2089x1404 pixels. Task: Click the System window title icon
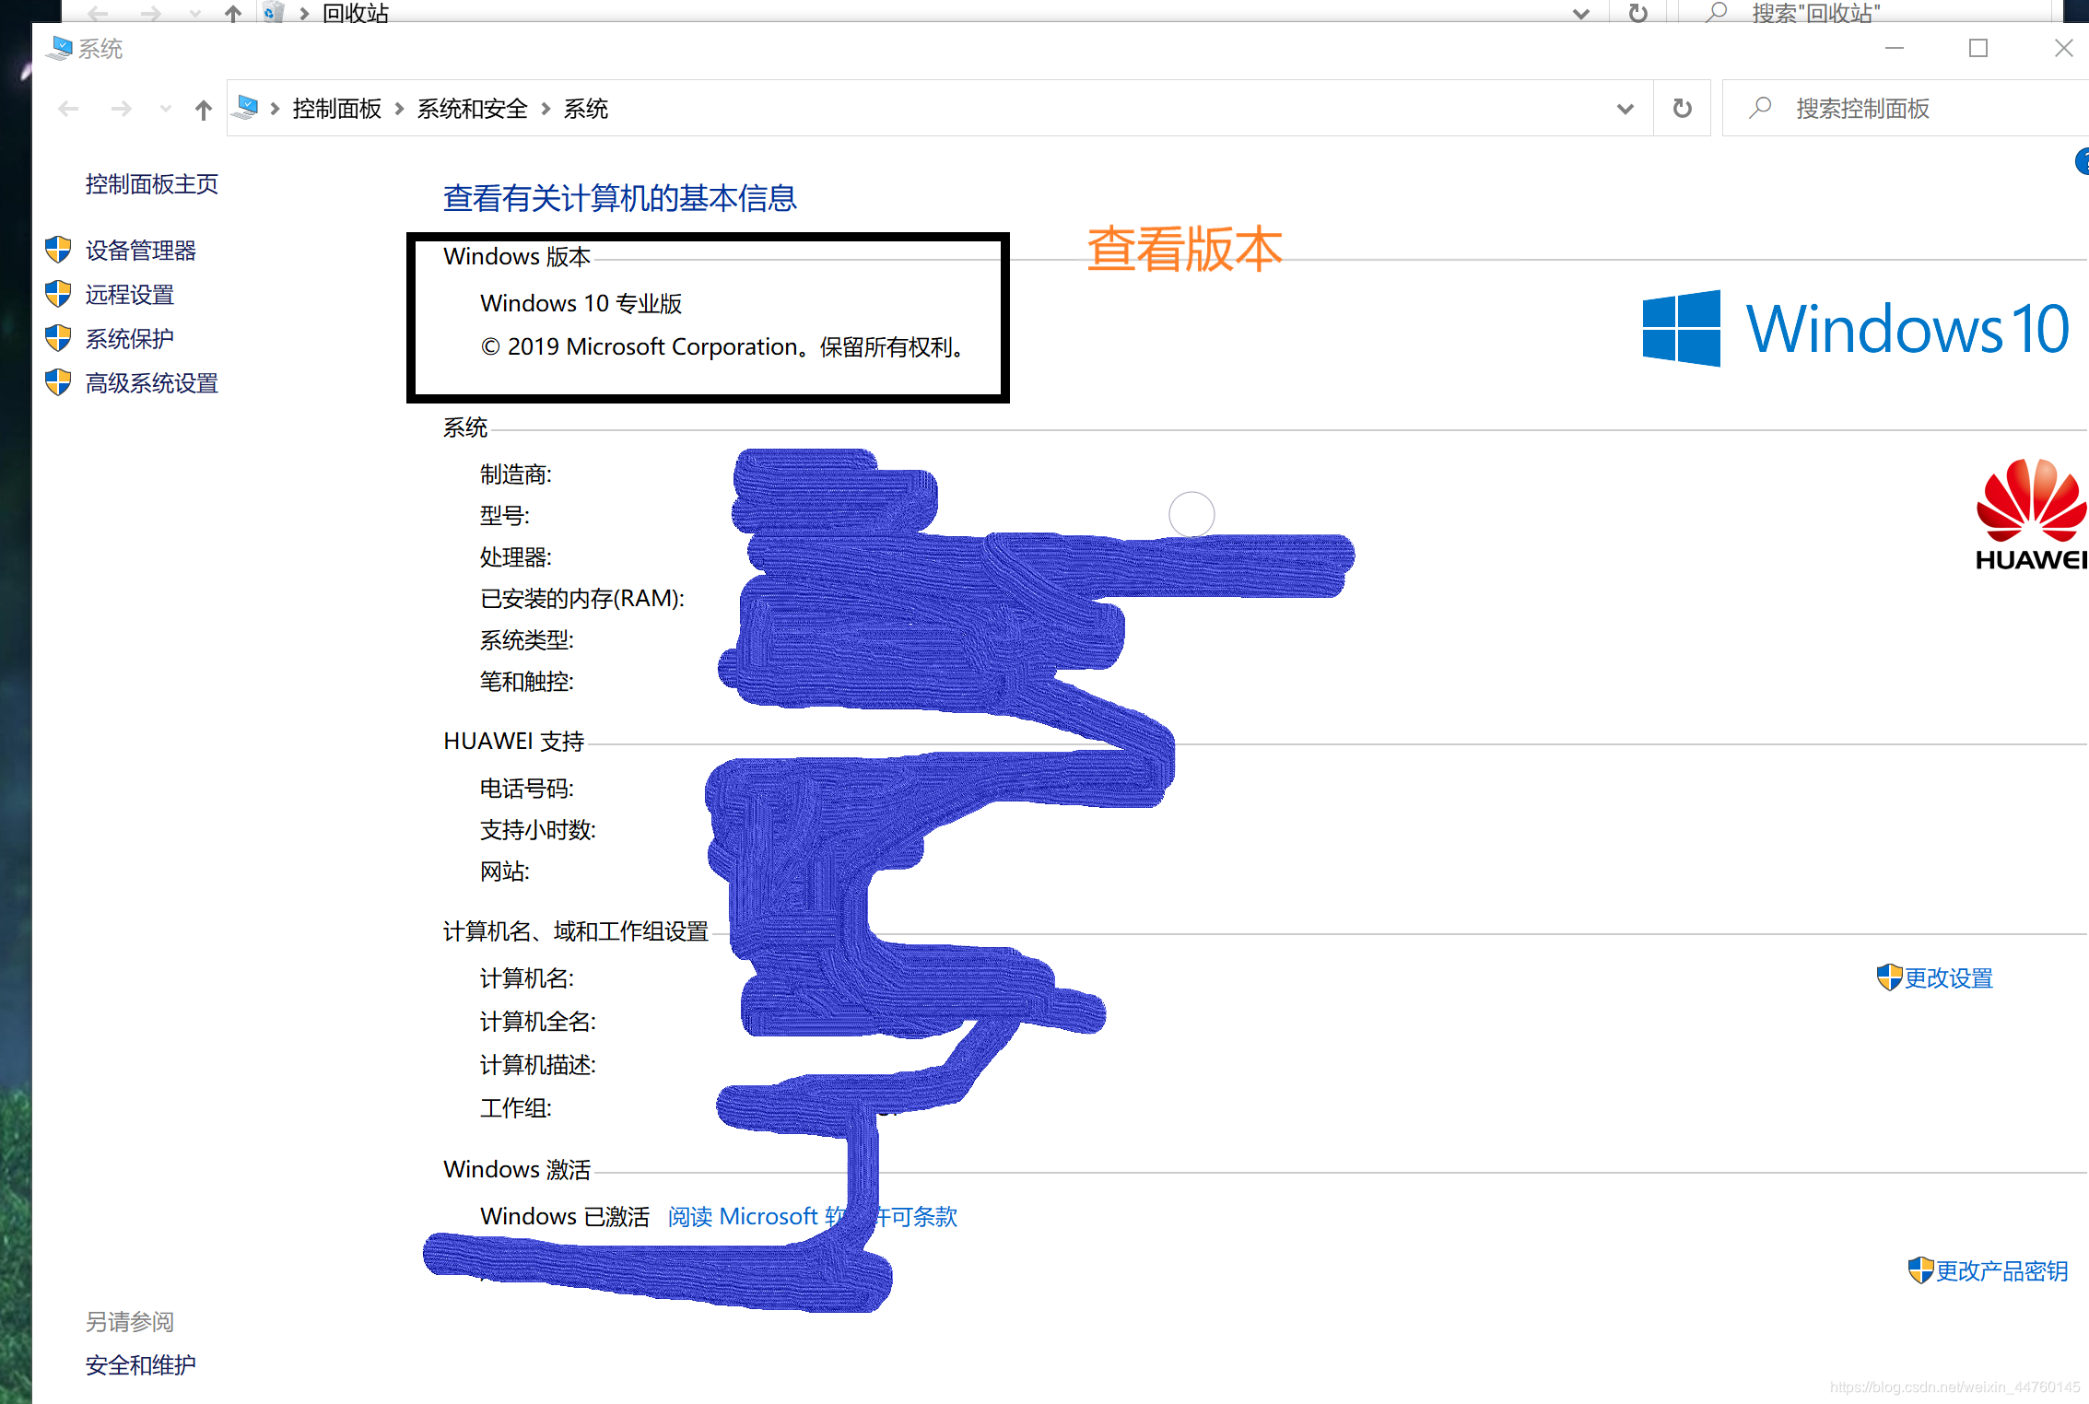[x=60, y=48]
